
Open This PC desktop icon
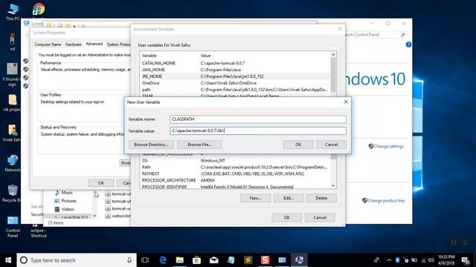tap(13, 12)
